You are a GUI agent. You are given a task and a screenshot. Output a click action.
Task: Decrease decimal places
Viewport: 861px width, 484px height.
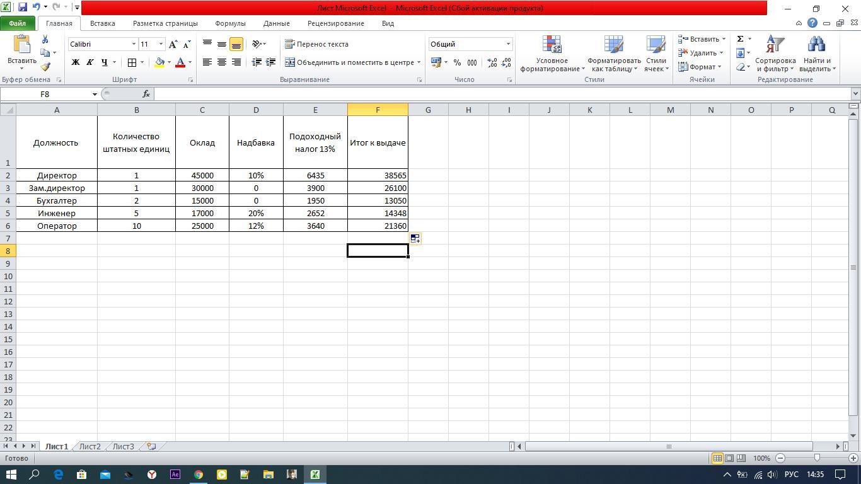tap(506, 62)
